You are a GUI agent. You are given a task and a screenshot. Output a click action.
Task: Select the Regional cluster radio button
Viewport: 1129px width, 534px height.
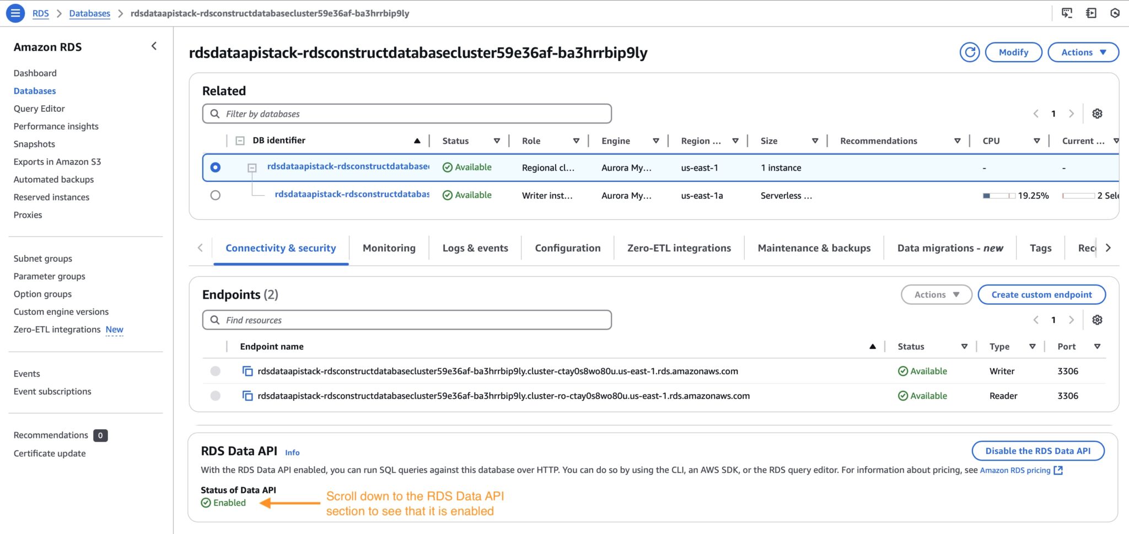216,167
